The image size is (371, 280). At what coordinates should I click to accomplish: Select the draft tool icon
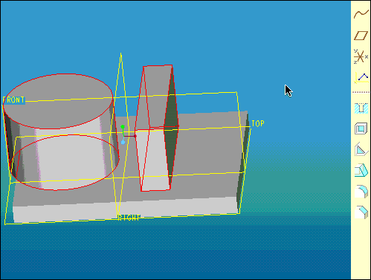(x=361, y=170)
